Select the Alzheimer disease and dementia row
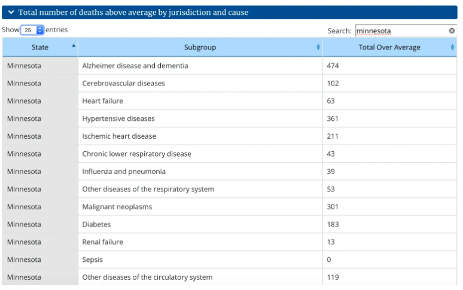The height and width of the screenshot is (290, 463). [x=230, y=66]
